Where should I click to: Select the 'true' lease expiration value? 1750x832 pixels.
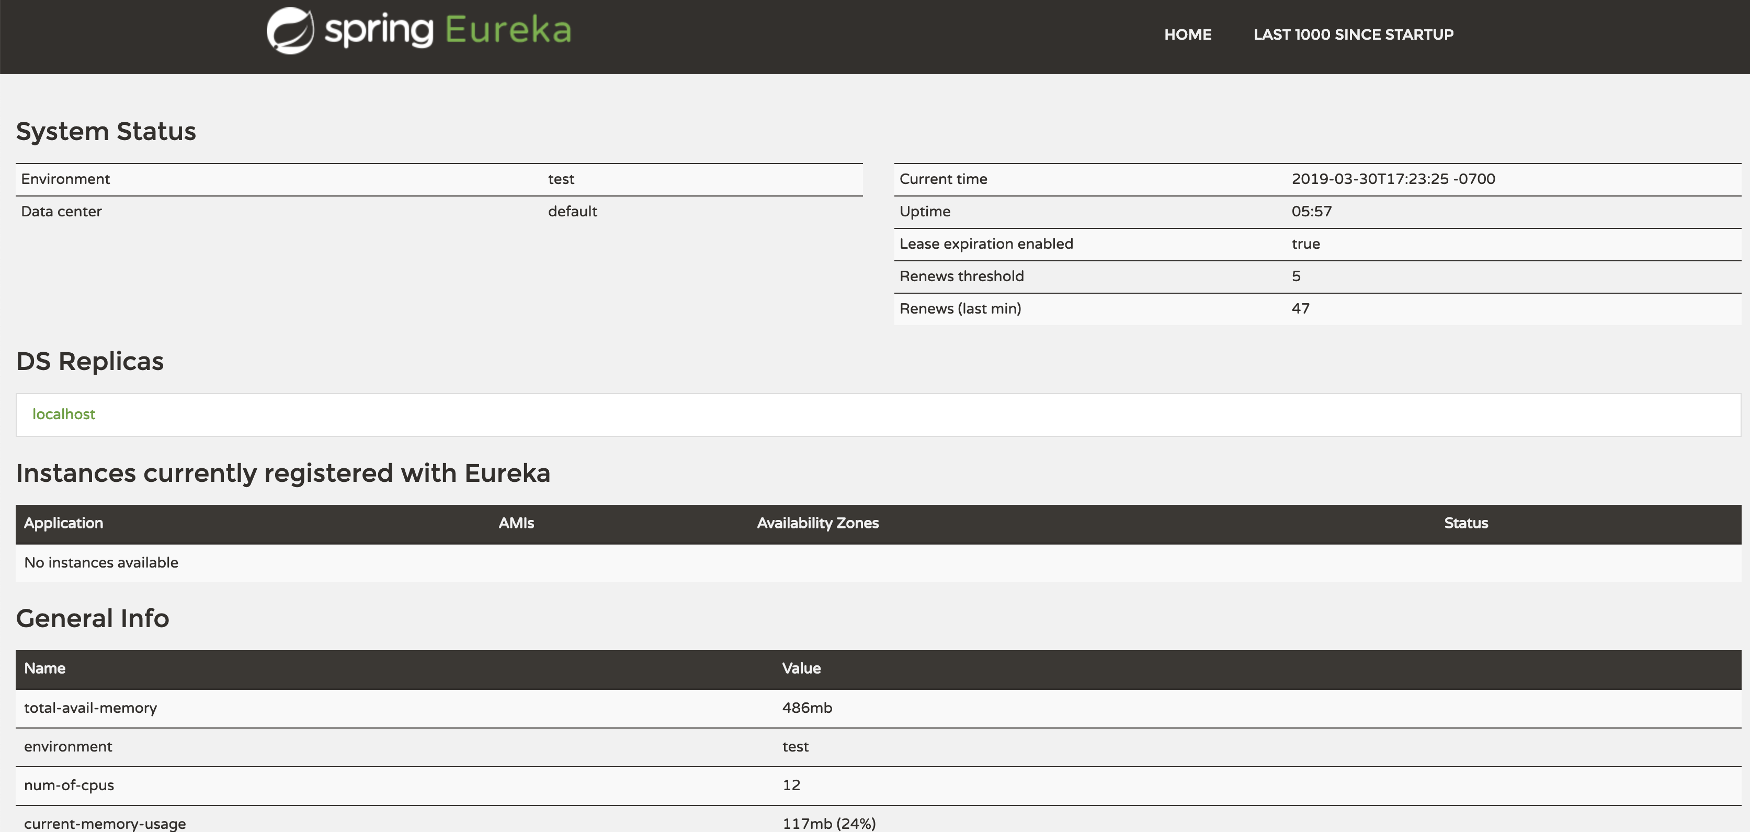(1305, 244)
